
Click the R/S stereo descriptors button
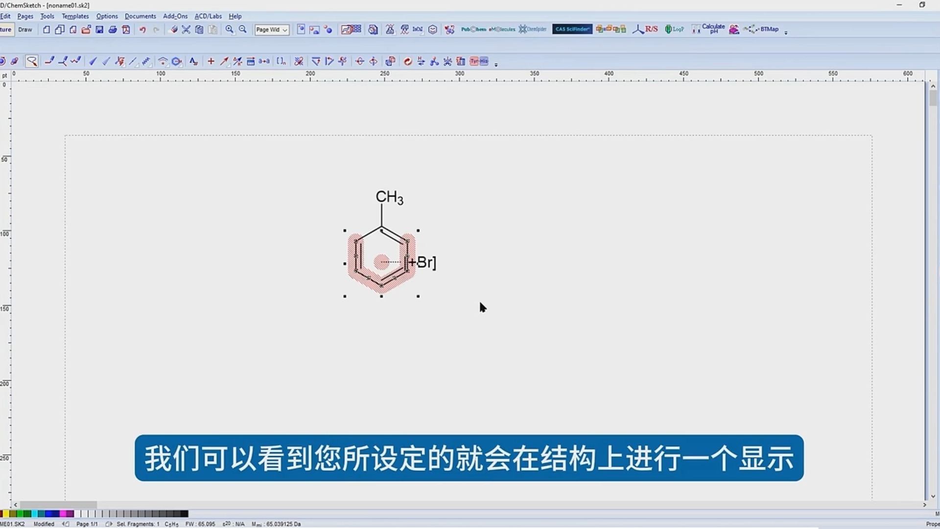pos(645,29)
